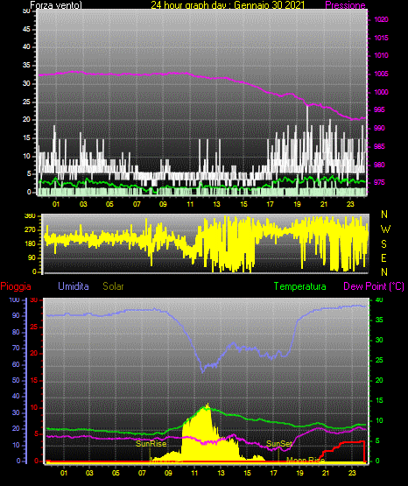
Task: Click the Moon Rise marker label
Action: (306, 460)
